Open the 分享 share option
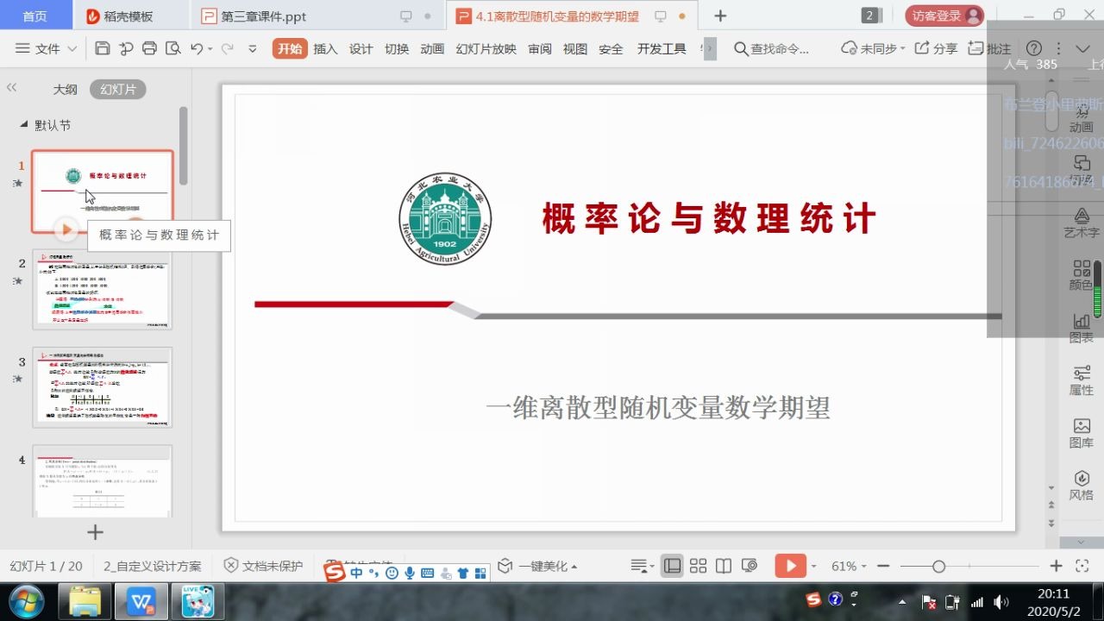 (936, 48)
